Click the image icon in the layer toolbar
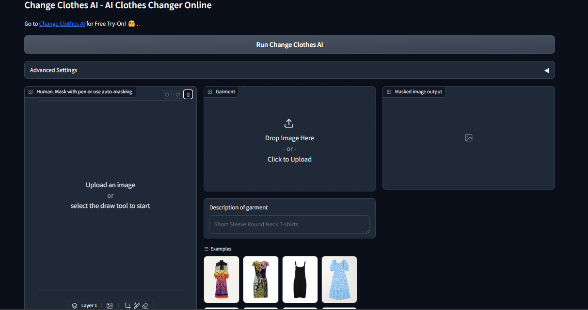 [x=110, y=305]
